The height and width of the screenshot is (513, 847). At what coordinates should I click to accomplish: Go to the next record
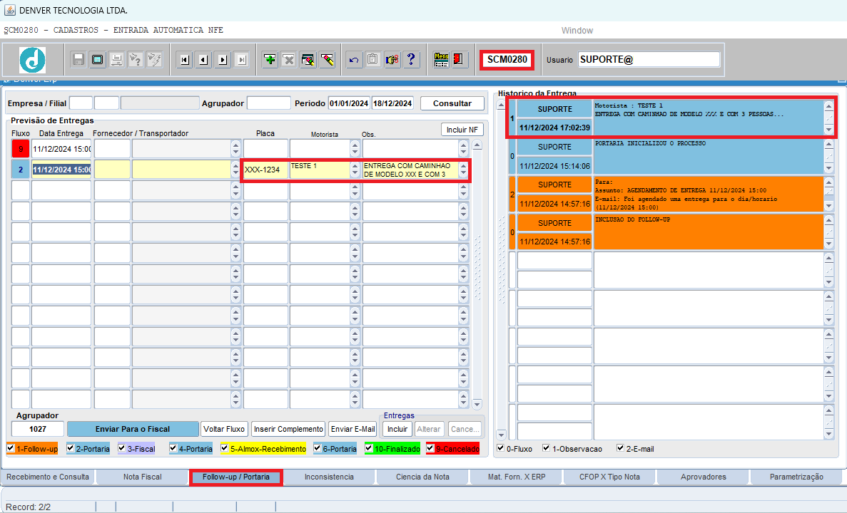[223, 60]
